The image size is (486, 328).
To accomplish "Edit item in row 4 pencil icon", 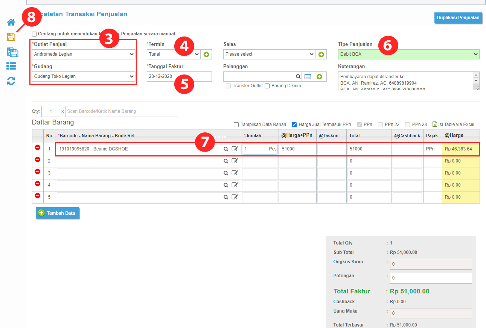I will [x=235, y=185].
